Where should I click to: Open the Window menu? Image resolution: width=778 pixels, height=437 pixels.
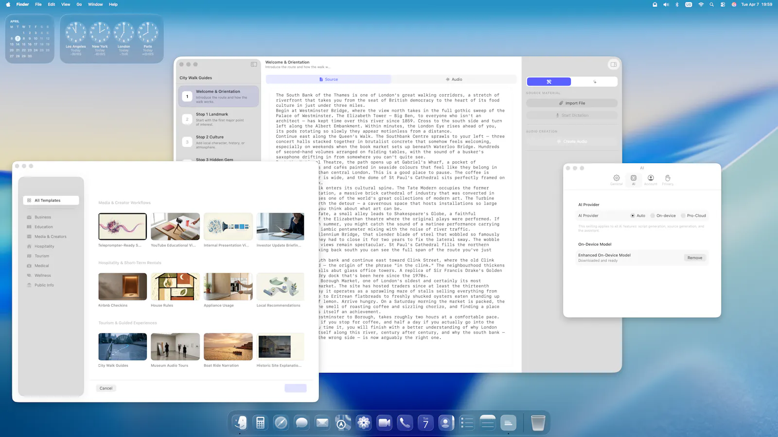click(95, 4)
